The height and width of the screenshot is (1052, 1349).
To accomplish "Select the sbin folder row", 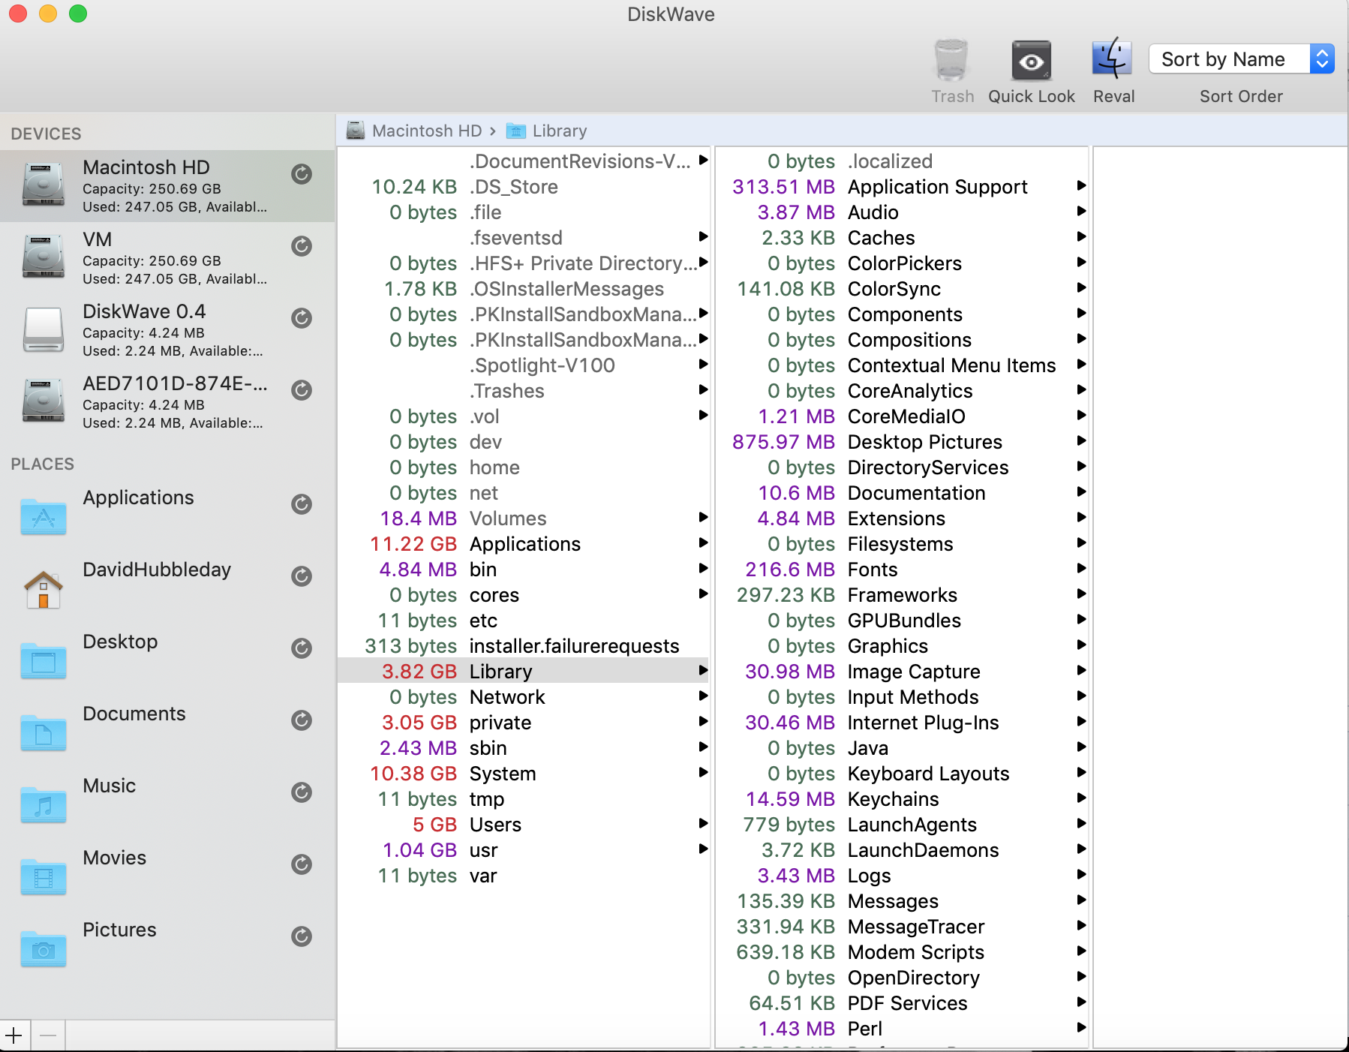I will 524,747.
